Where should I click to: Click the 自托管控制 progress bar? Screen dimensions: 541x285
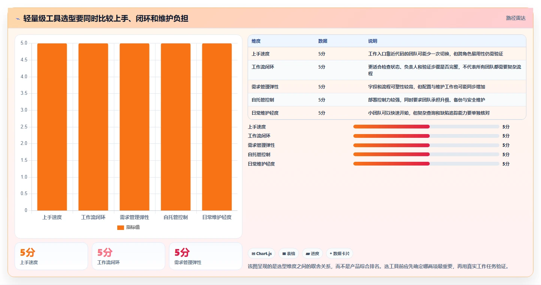426,154
